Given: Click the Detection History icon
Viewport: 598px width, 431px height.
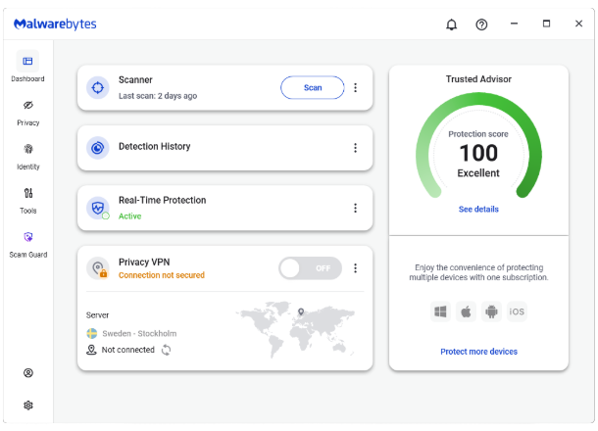Looking at the screenshot, I should pos(98,148).
